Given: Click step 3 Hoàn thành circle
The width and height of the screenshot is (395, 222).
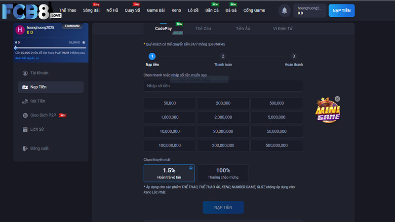Looking at the screenshot, I should 293,56.
